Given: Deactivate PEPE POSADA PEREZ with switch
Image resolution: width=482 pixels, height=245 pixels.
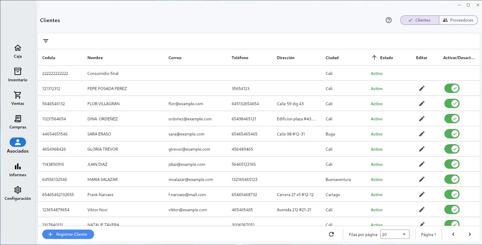Looking at the screenshot, I should [452, 88].
